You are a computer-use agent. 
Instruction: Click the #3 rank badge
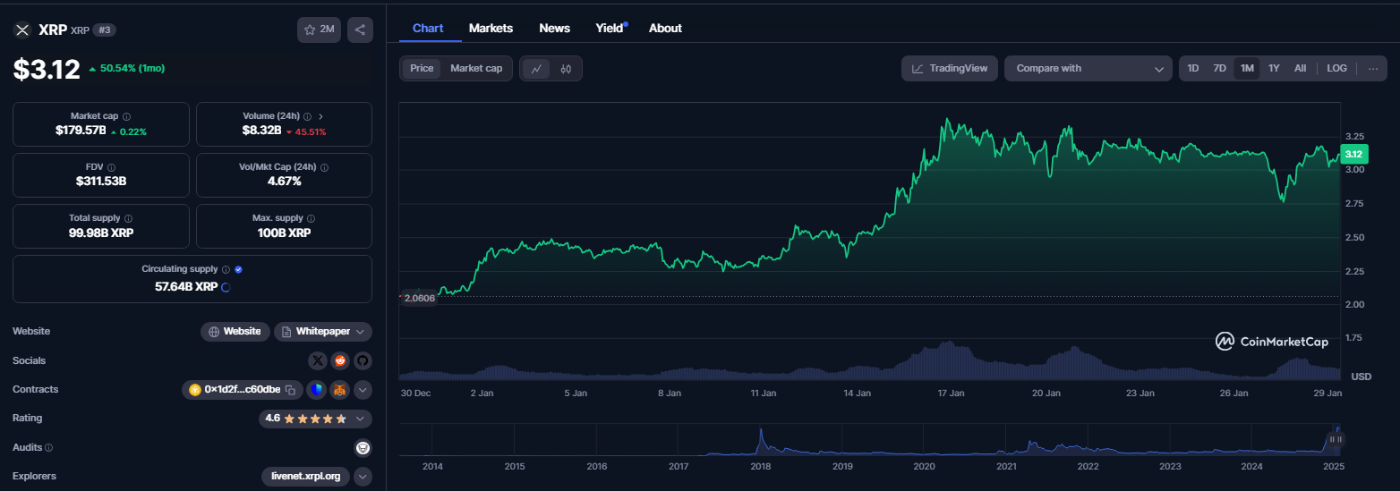tap(105, 30)
